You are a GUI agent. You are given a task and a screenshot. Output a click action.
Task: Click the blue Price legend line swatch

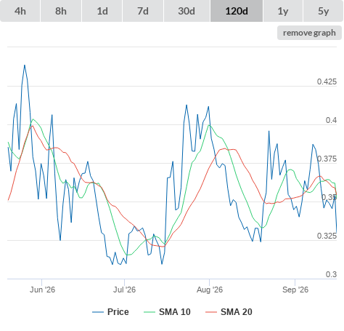[x=98, y=312]
